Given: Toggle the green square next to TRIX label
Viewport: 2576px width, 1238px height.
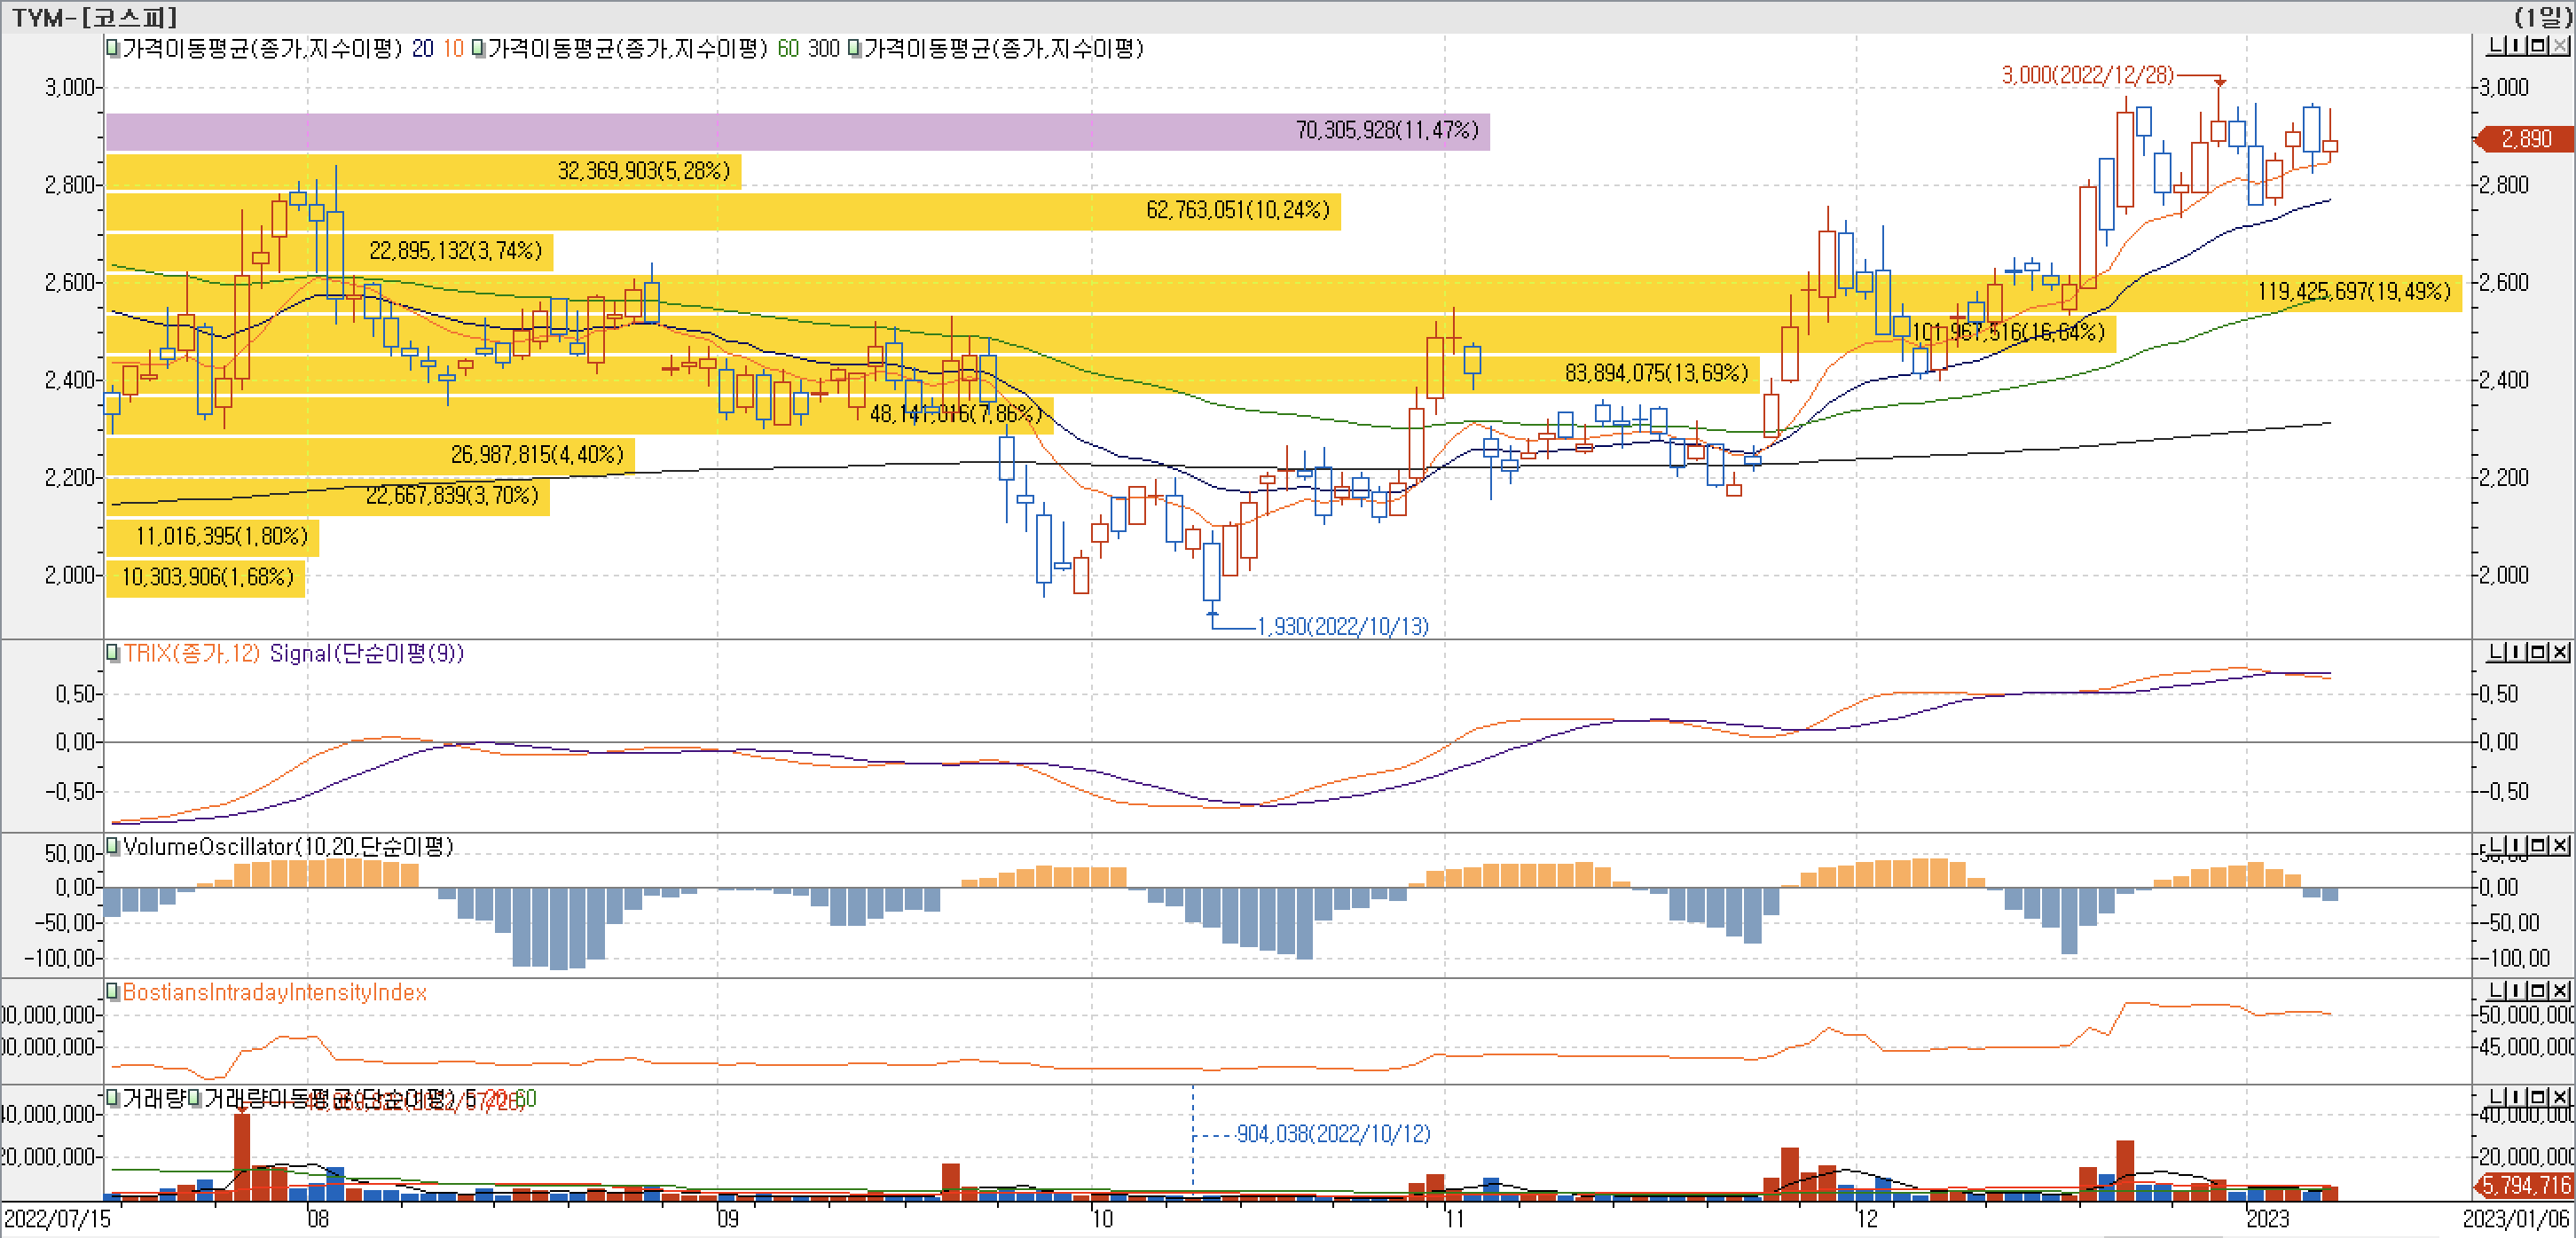Looking at the screenshot, I should [113, 653].
